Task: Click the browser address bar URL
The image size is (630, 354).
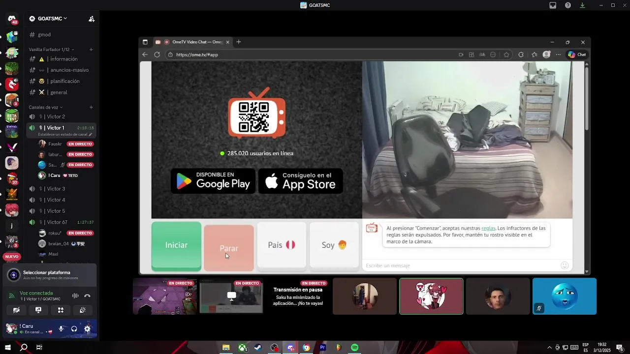Action: click(x=197, y=55)
